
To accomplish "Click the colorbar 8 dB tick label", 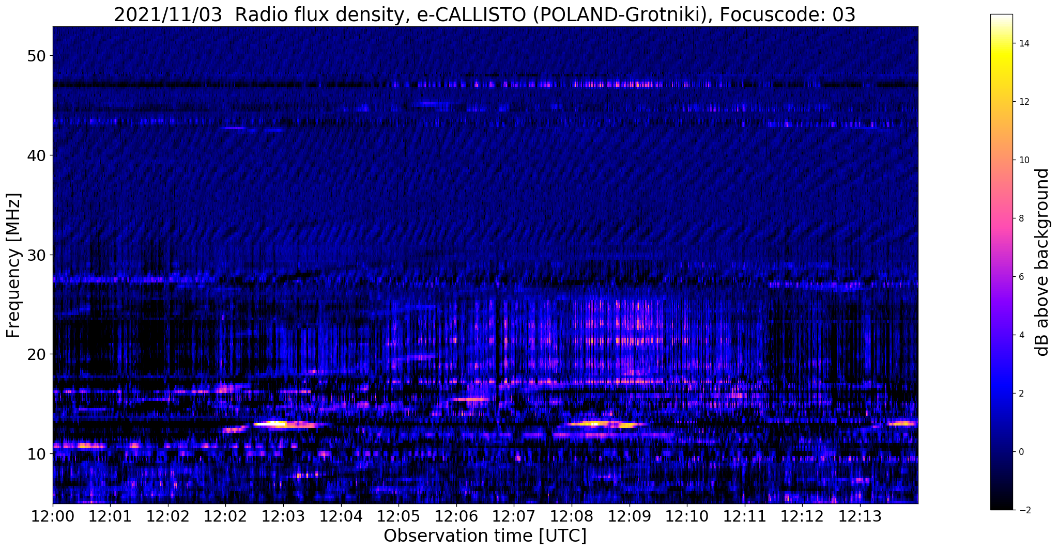I will point(1021,218).
